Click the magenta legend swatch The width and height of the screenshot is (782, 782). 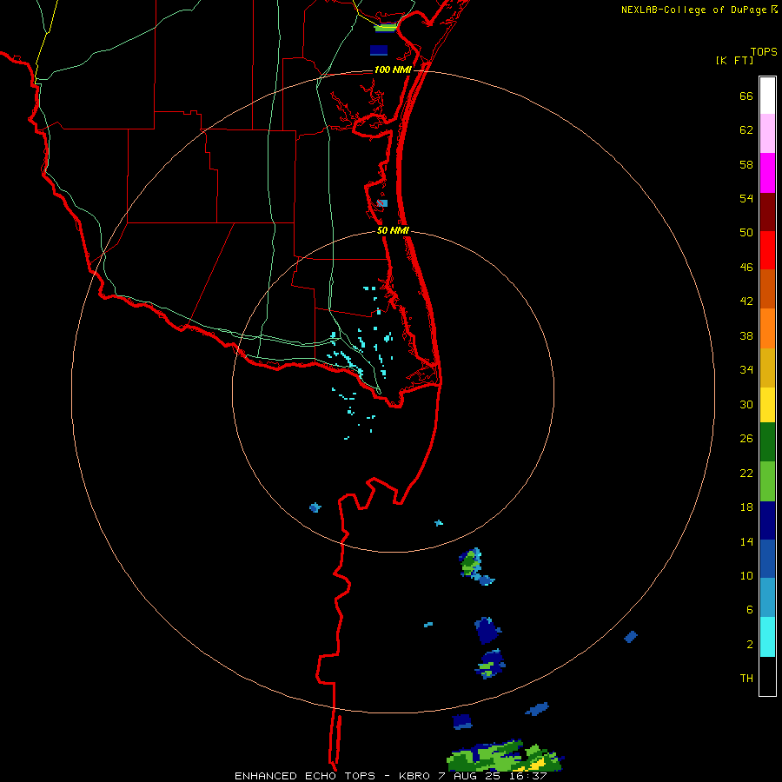pos(767,173)
